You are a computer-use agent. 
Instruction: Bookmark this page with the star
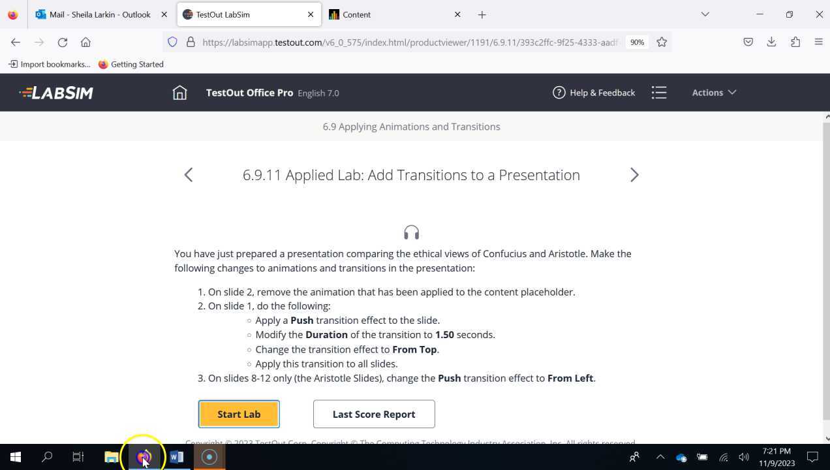pyautogui.click(x=661, y=42)
